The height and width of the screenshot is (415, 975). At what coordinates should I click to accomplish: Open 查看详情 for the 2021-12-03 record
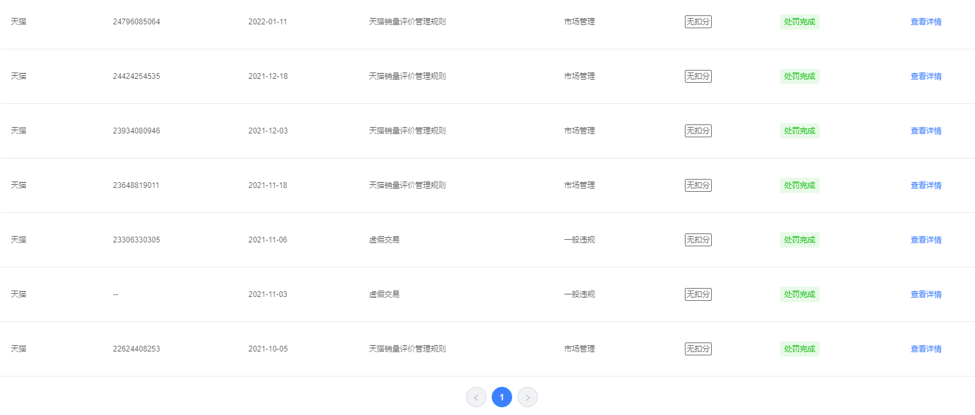pos(926,131)
